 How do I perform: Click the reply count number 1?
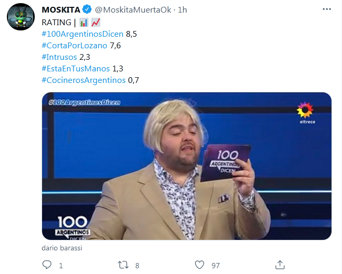[61, 266]
